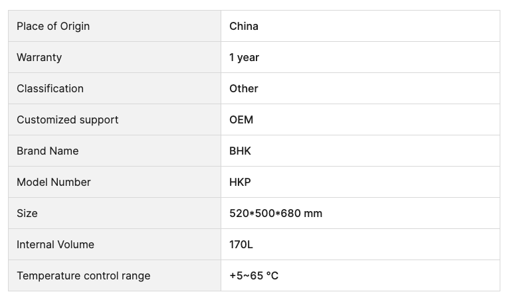Select the Other classification value
This screenshot has height=300, width=507.
(x=244, y=88)
